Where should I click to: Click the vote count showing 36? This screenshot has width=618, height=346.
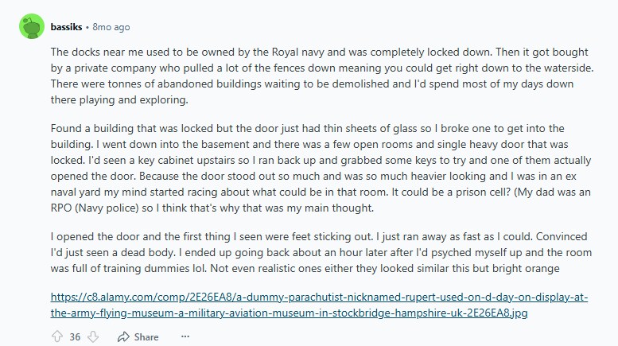[x=75, y=337]
